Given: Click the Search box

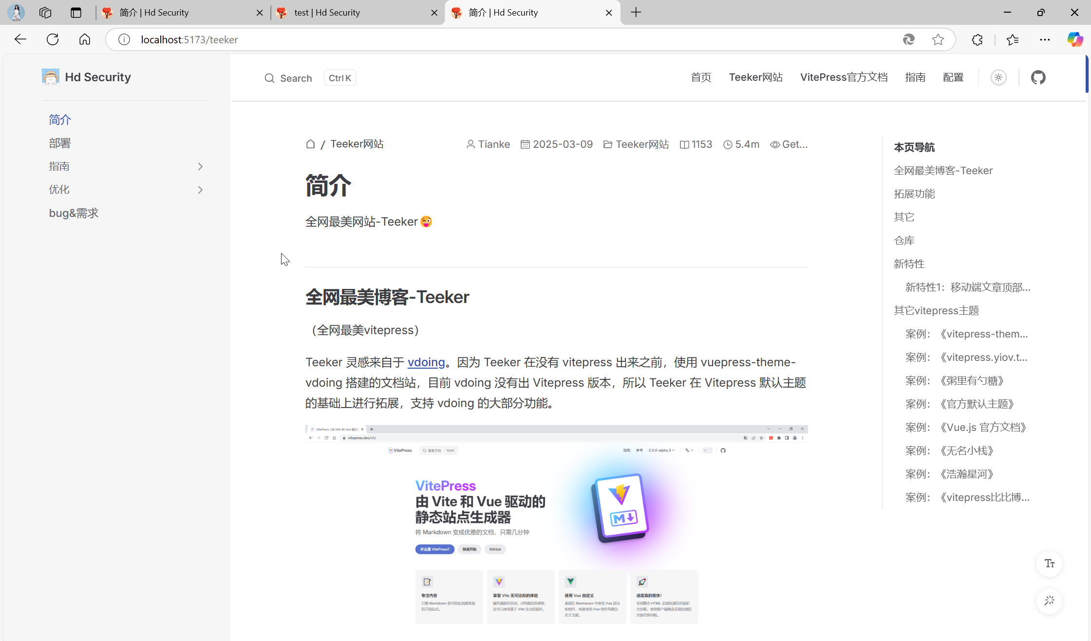Looking at the screenshot, I should (x=310, y=78).
